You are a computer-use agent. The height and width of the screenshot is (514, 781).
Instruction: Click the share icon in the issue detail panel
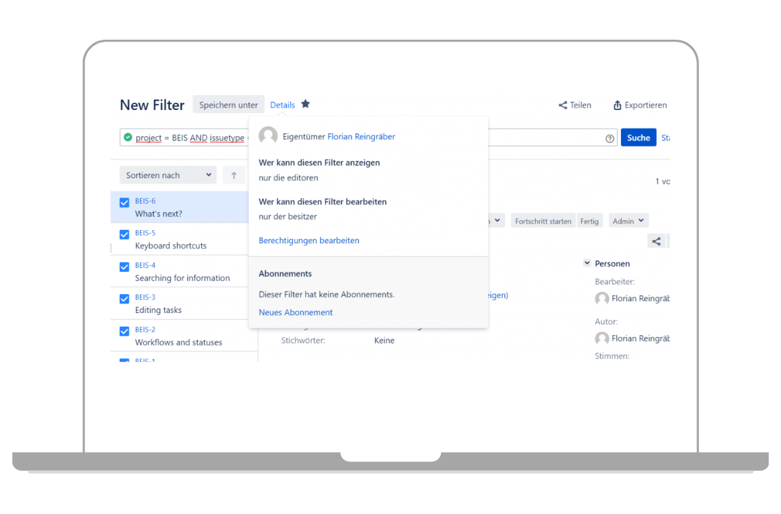pos(655,240)
